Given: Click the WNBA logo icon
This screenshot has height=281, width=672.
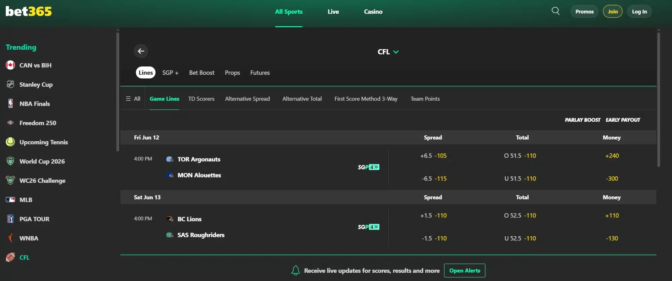Looking at the screenshot, I should point(10,238).
